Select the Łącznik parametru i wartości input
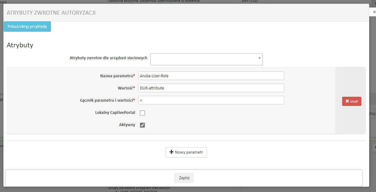The width and height of the screenshot is (376, 192). tap(211, 100)
